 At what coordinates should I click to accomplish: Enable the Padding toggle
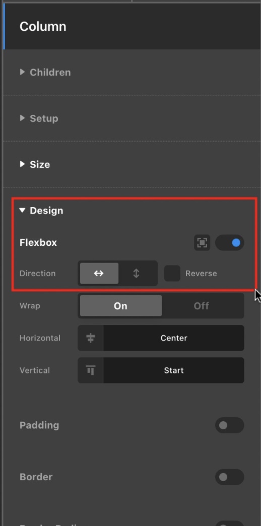230,425
